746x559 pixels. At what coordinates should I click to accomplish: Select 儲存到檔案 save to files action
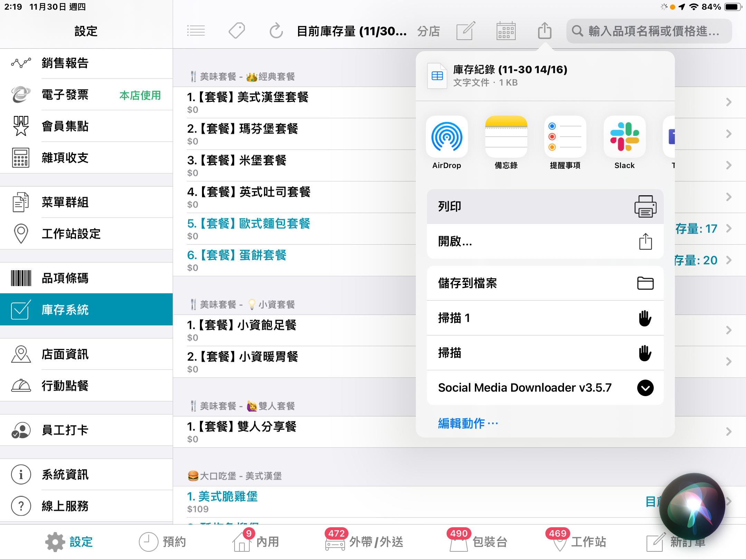click(545, 283)
